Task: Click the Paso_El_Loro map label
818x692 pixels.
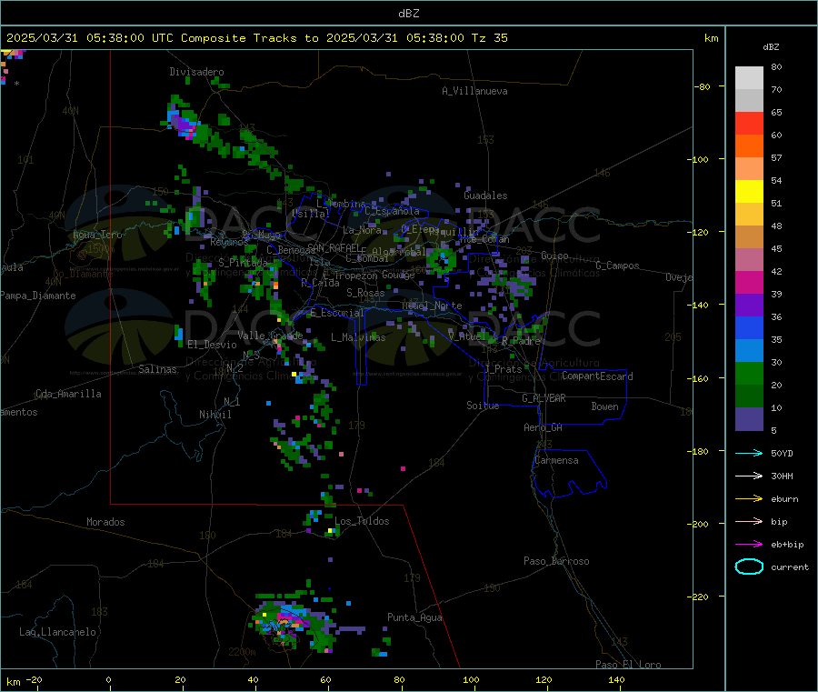Action: tap(628, 665)
